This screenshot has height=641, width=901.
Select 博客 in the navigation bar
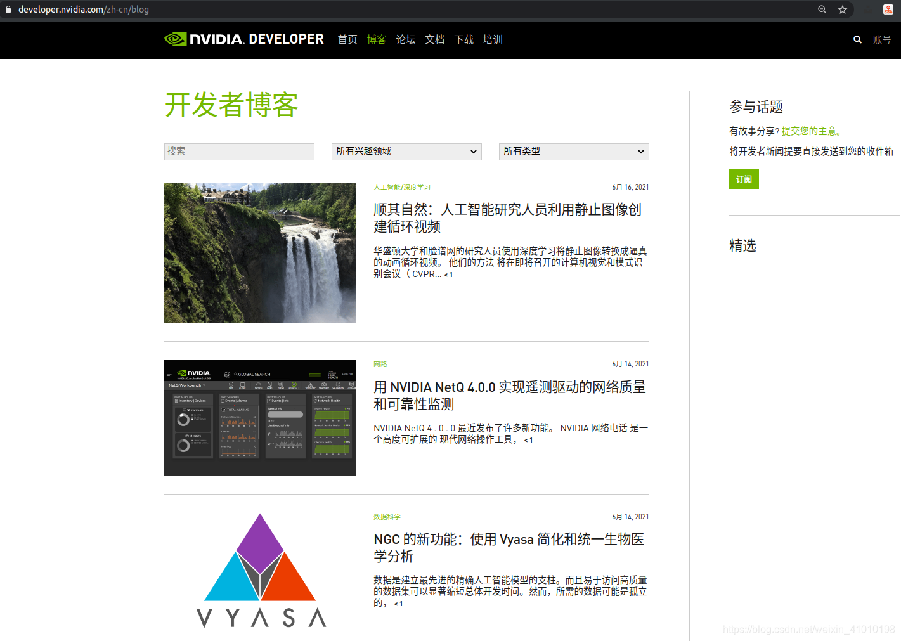377,39
